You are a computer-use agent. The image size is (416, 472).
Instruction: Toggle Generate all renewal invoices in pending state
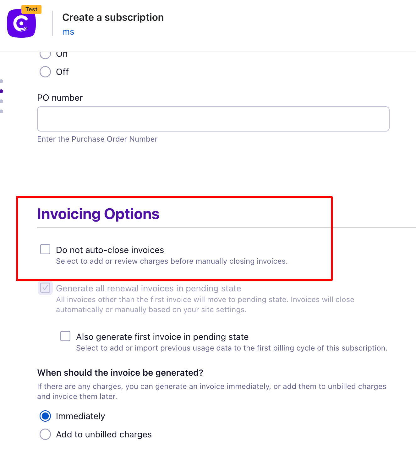point(45,288)
